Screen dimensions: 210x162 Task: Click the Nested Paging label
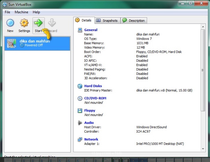pos(95,69)
